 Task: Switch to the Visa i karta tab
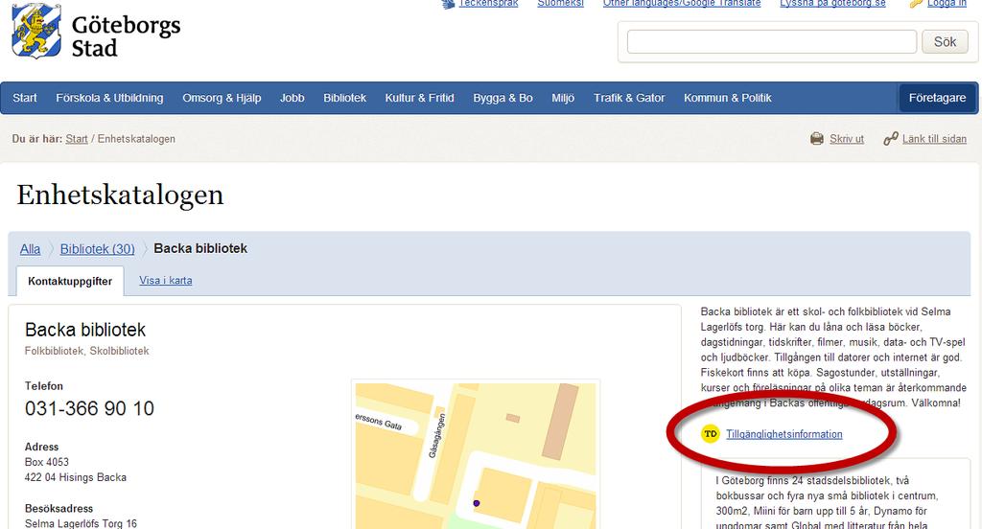point(165,281)
